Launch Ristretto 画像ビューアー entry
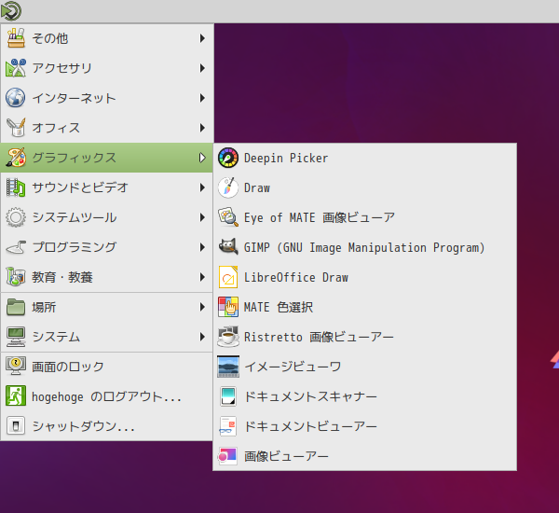Image resolution: width=559 pixels, height=513 pixels. tap(364, 337)
